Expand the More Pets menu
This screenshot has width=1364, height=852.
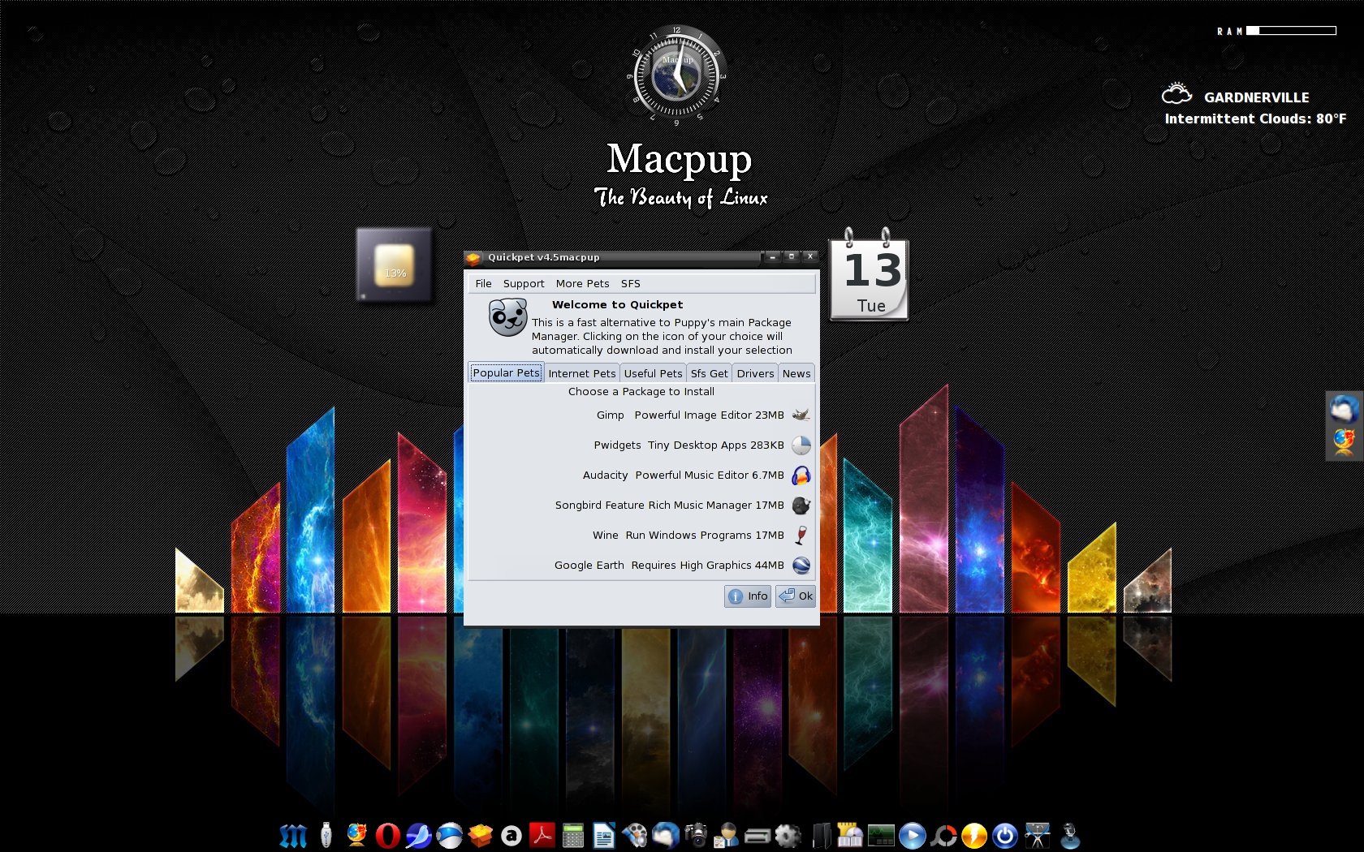pyautogui.click(x=582, y=283)
